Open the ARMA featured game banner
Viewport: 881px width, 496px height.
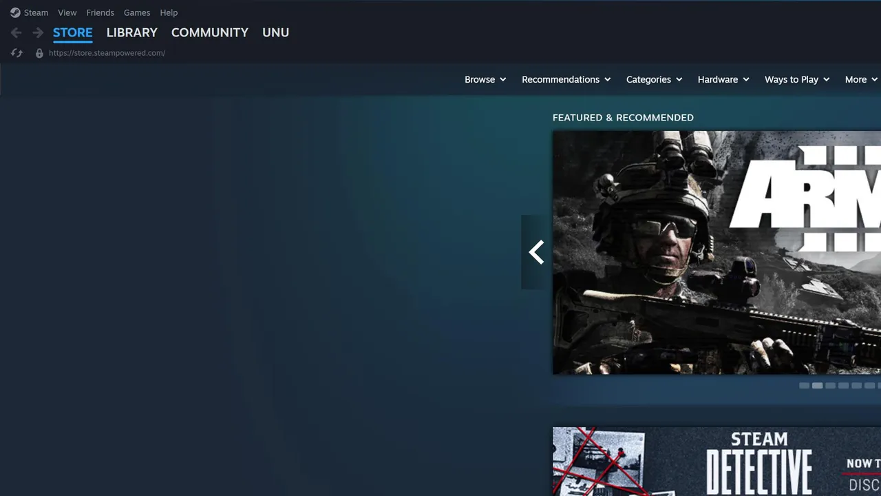(x=717, y=253)
